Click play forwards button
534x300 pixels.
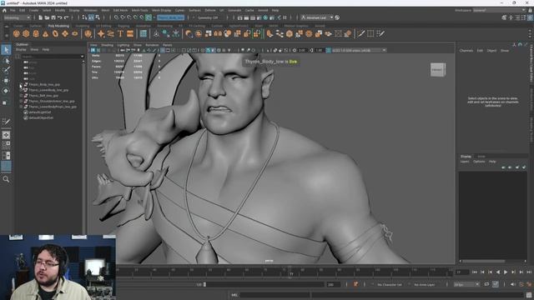tap(506, 272)
